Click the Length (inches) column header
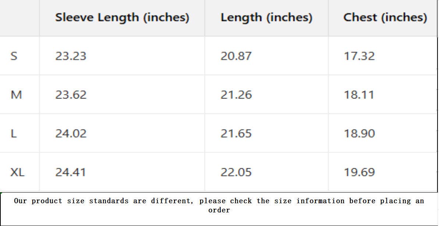 [x=266, y=17]
